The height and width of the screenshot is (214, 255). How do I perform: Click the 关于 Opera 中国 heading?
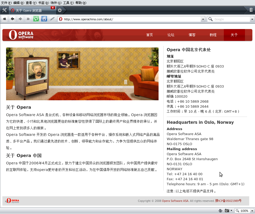coord(24,155)
